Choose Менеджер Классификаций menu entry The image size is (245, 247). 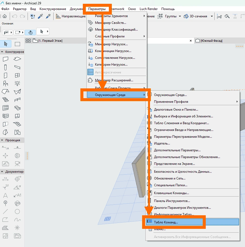116,30
